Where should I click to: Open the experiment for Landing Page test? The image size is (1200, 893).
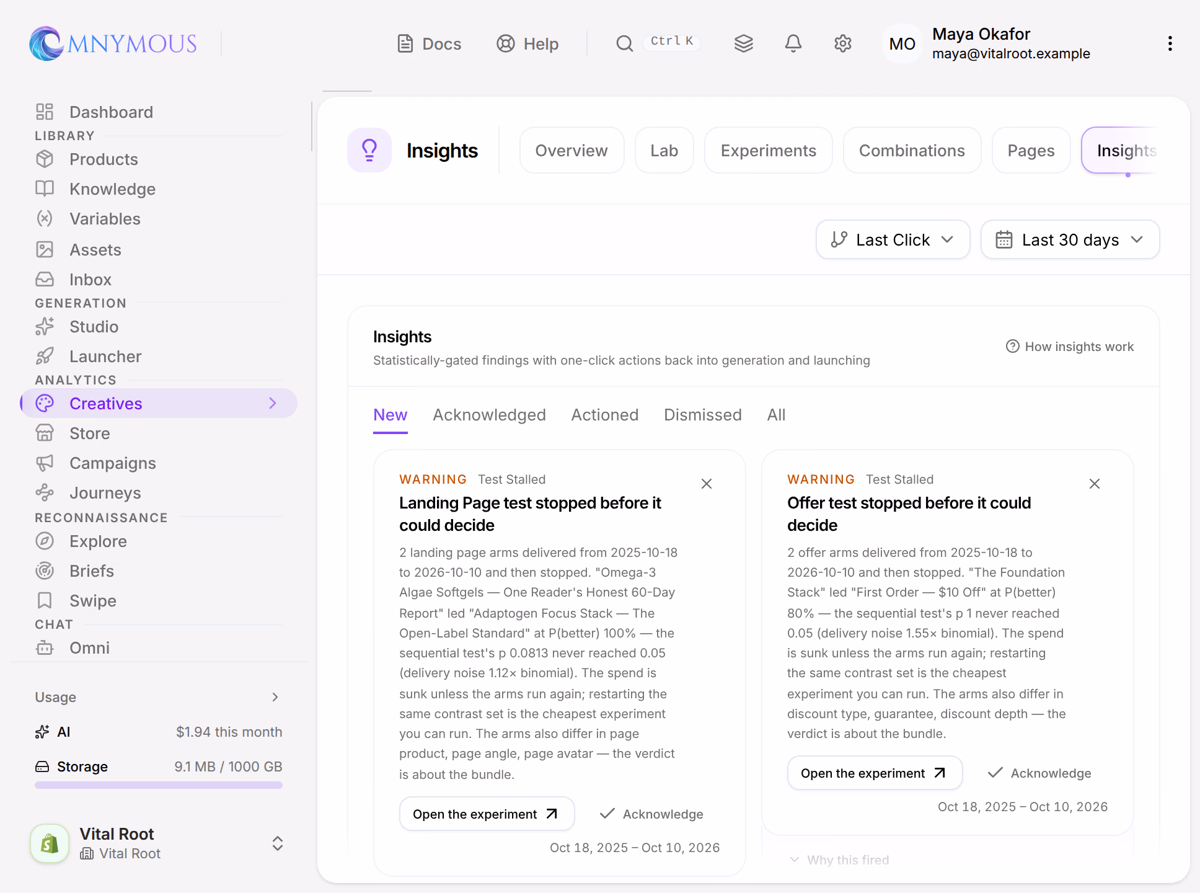click(487, 814)
